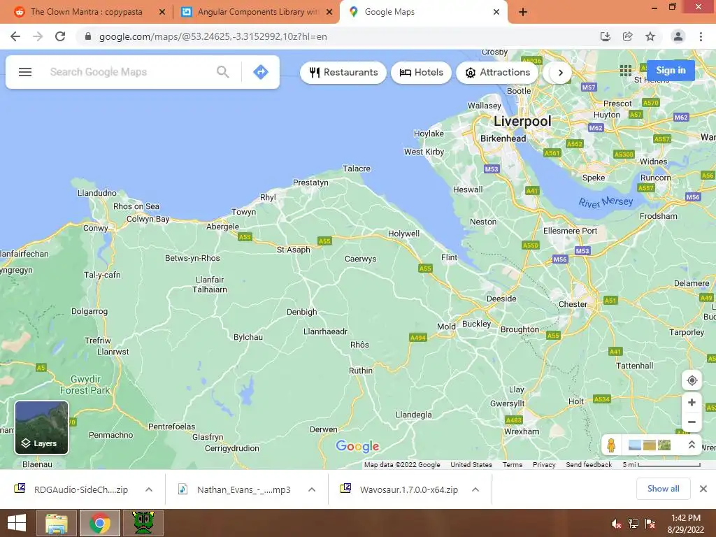Open the Terms link

[513, 465]
